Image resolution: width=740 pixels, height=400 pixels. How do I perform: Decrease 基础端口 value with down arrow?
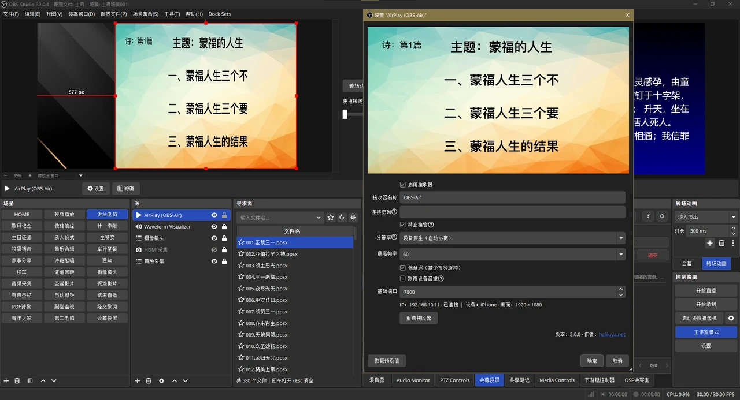point(621,295)
